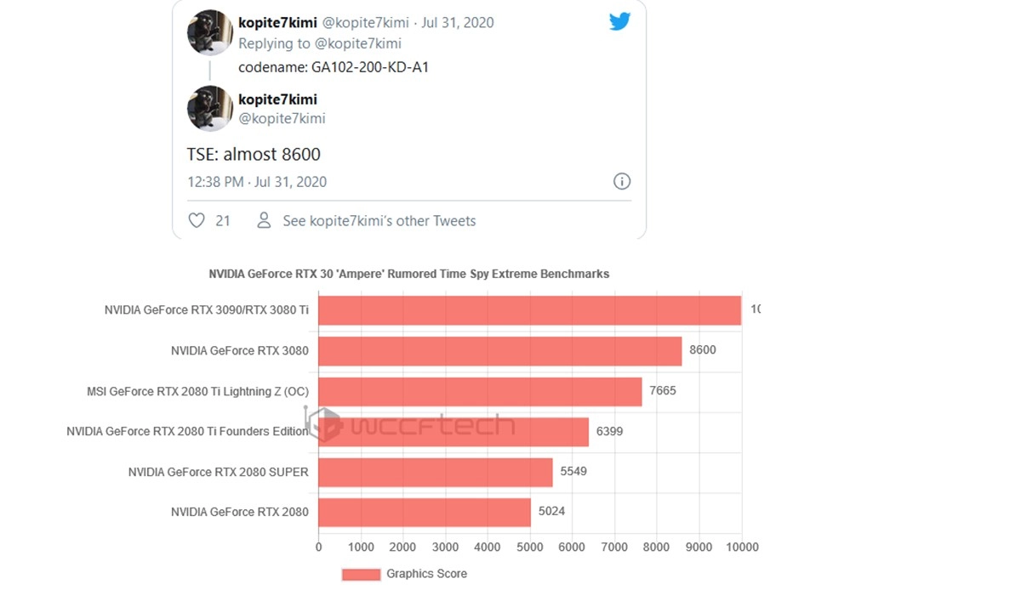Open See kopite7kimi's other Tweets link
Screen dimensions: 1021x590
pyautogui.click(x=379, y=220)
